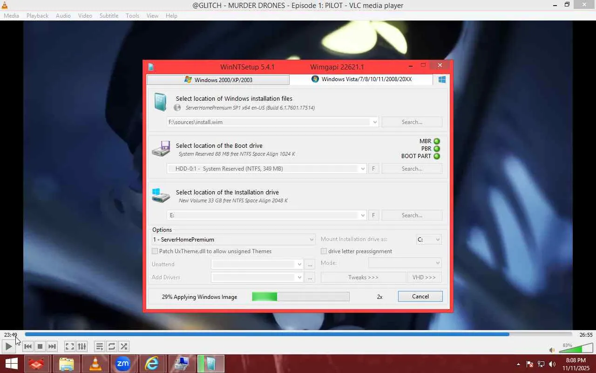Open the VLC Tools menu
Image resolution: width=596 pixels, height=373 pixels.
[132, 15]
